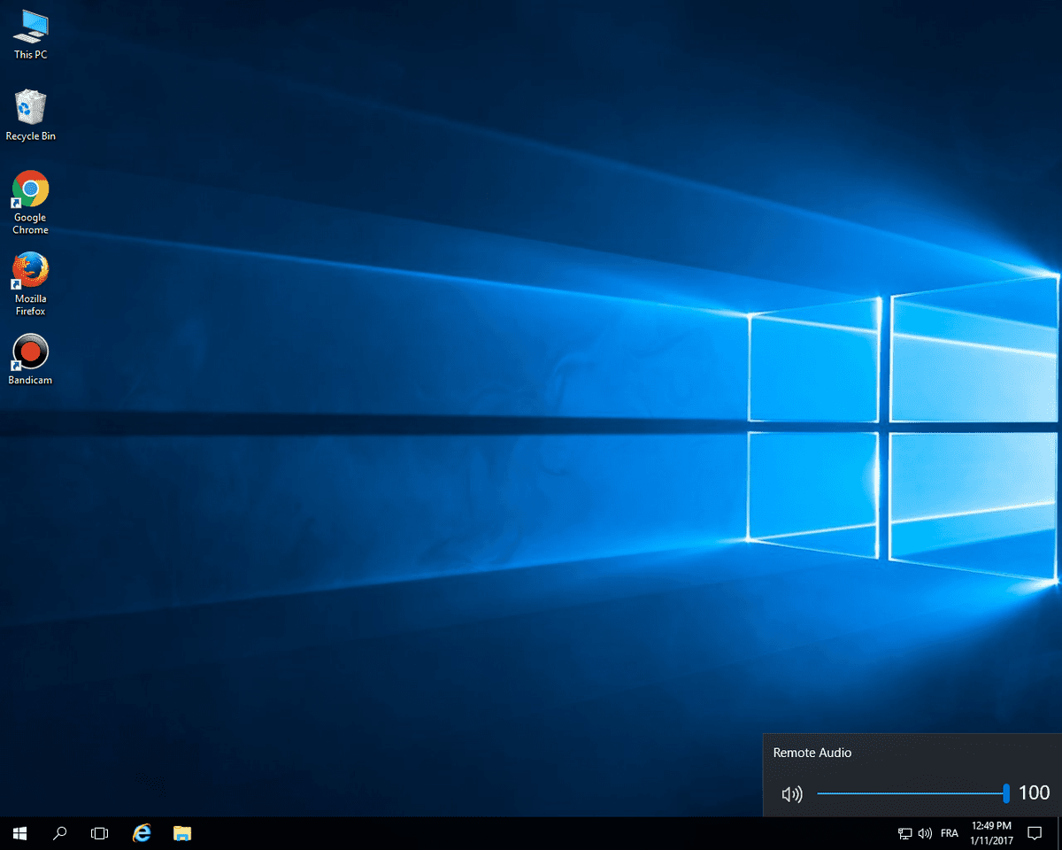Click the Bandicam desktop shortcut
The image size is (1062, 850).
30,359
